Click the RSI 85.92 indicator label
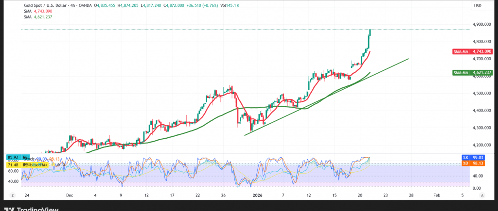This screenshot has width=498, height=211. click(x=14, y=158)
